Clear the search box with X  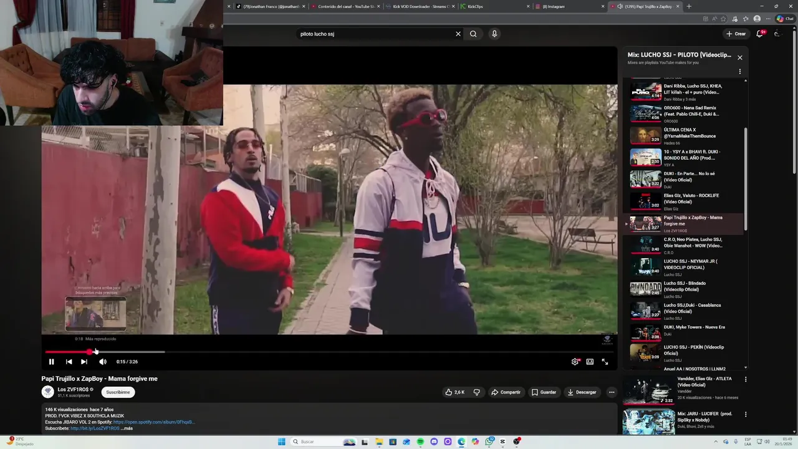point(458,34)
